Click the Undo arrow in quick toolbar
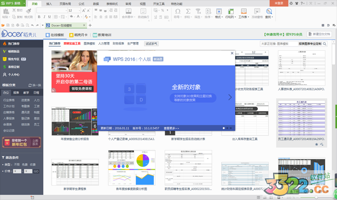This screenshot has width=337, height=200. tap(32, 25)
